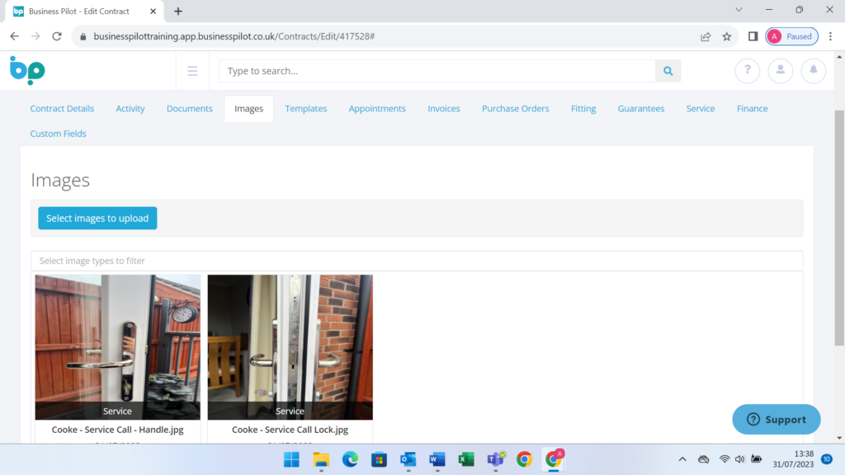
Task: Open the Support chat button
Action: (776, 420)
